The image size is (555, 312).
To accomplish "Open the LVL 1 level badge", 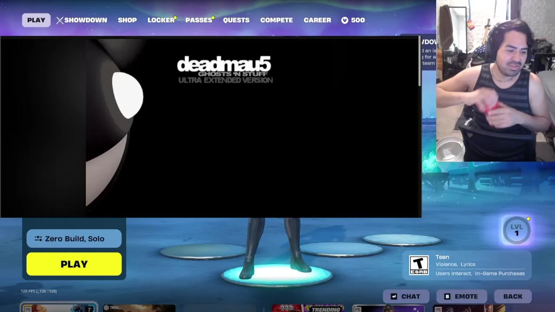I will coord(516,230).
